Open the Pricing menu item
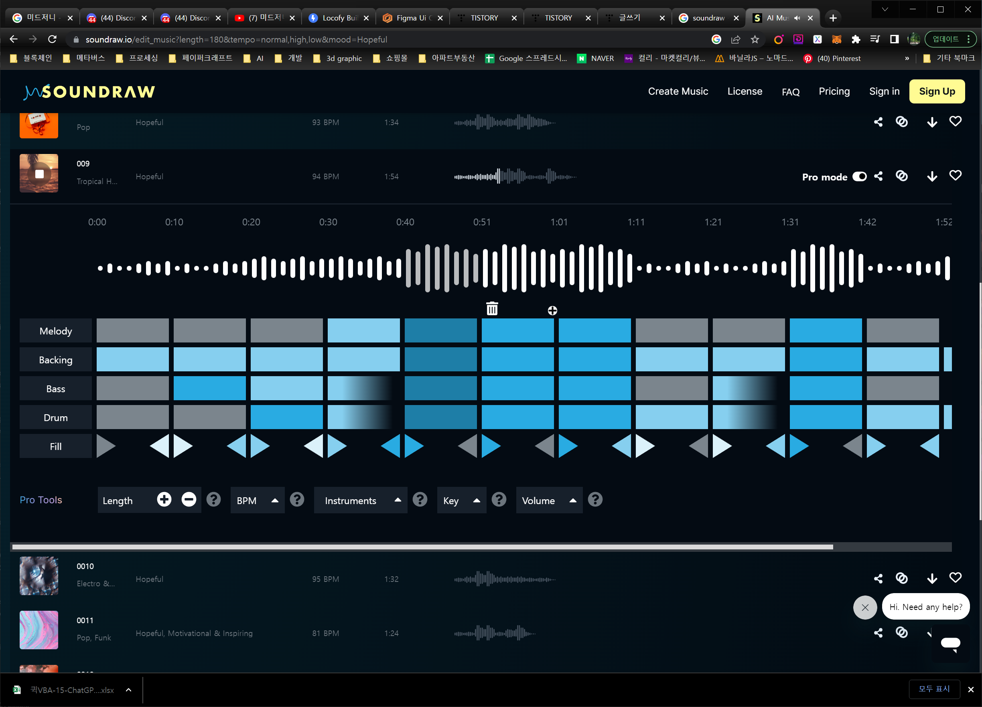The height and width of the screenshot is (707, 982). point(834,91)
